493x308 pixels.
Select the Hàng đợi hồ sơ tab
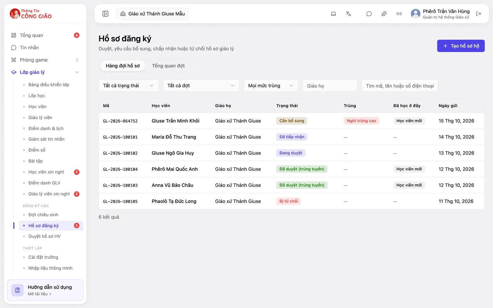(x=123, y=66)
